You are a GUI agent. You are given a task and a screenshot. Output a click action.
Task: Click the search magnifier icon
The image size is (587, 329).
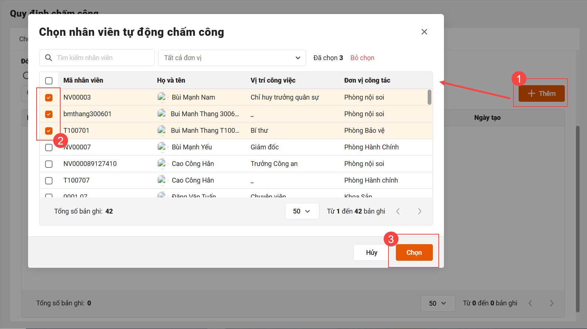pyautogui.click(x=48, y=58)
